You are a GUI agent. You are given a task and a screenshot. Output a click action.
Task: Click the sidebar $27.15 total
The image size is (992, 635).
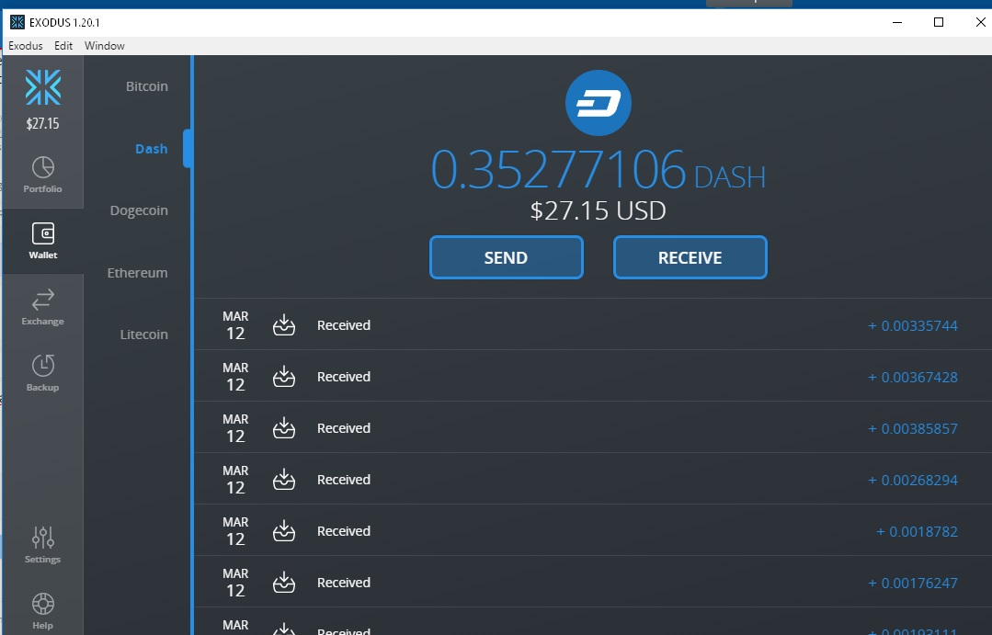[x=43, y=123]
